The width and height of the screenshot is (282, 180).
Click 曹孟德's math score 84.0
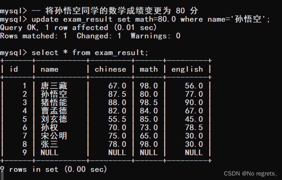149,111
